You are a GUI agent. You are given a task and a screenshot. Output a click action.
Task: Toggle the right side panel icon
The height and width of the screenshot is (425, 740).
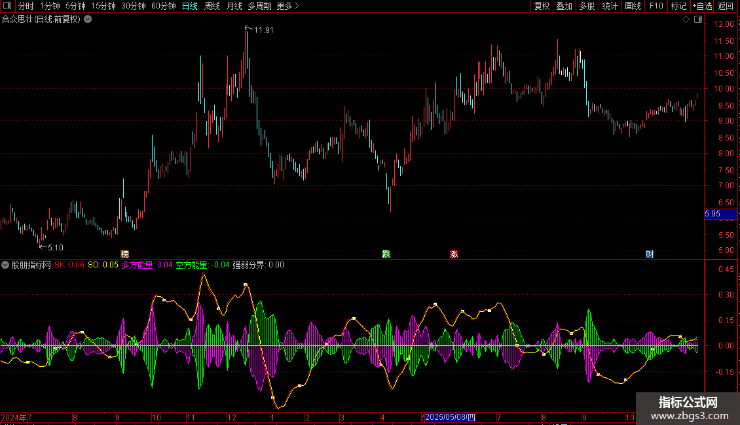(x=698, y=20)
